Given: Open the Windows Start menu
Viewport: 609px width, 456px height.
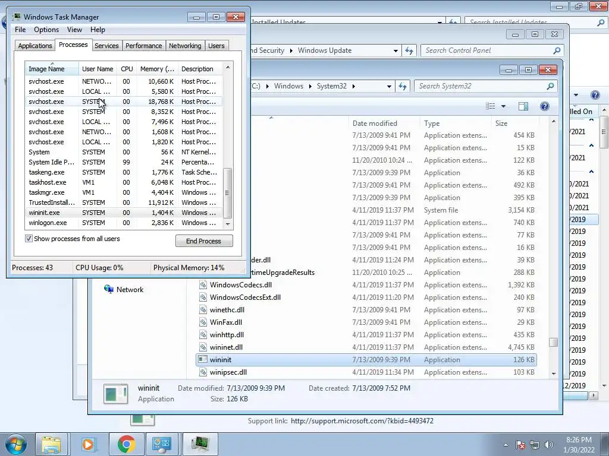Looking at the screenshot, I should (x=16, y=444).
